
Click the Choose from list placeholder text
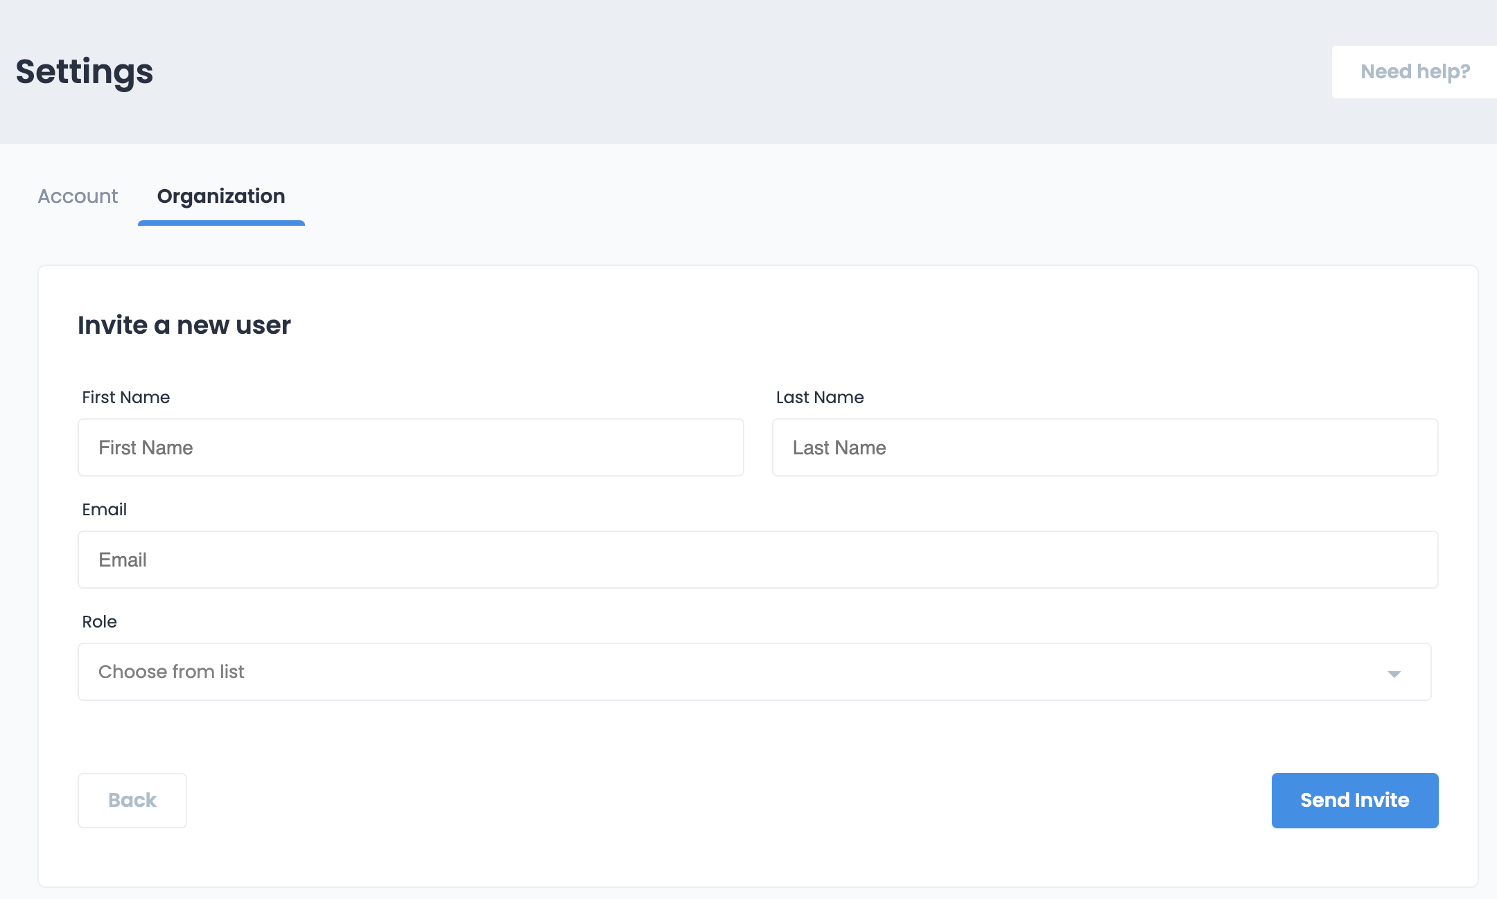point(171,672)
